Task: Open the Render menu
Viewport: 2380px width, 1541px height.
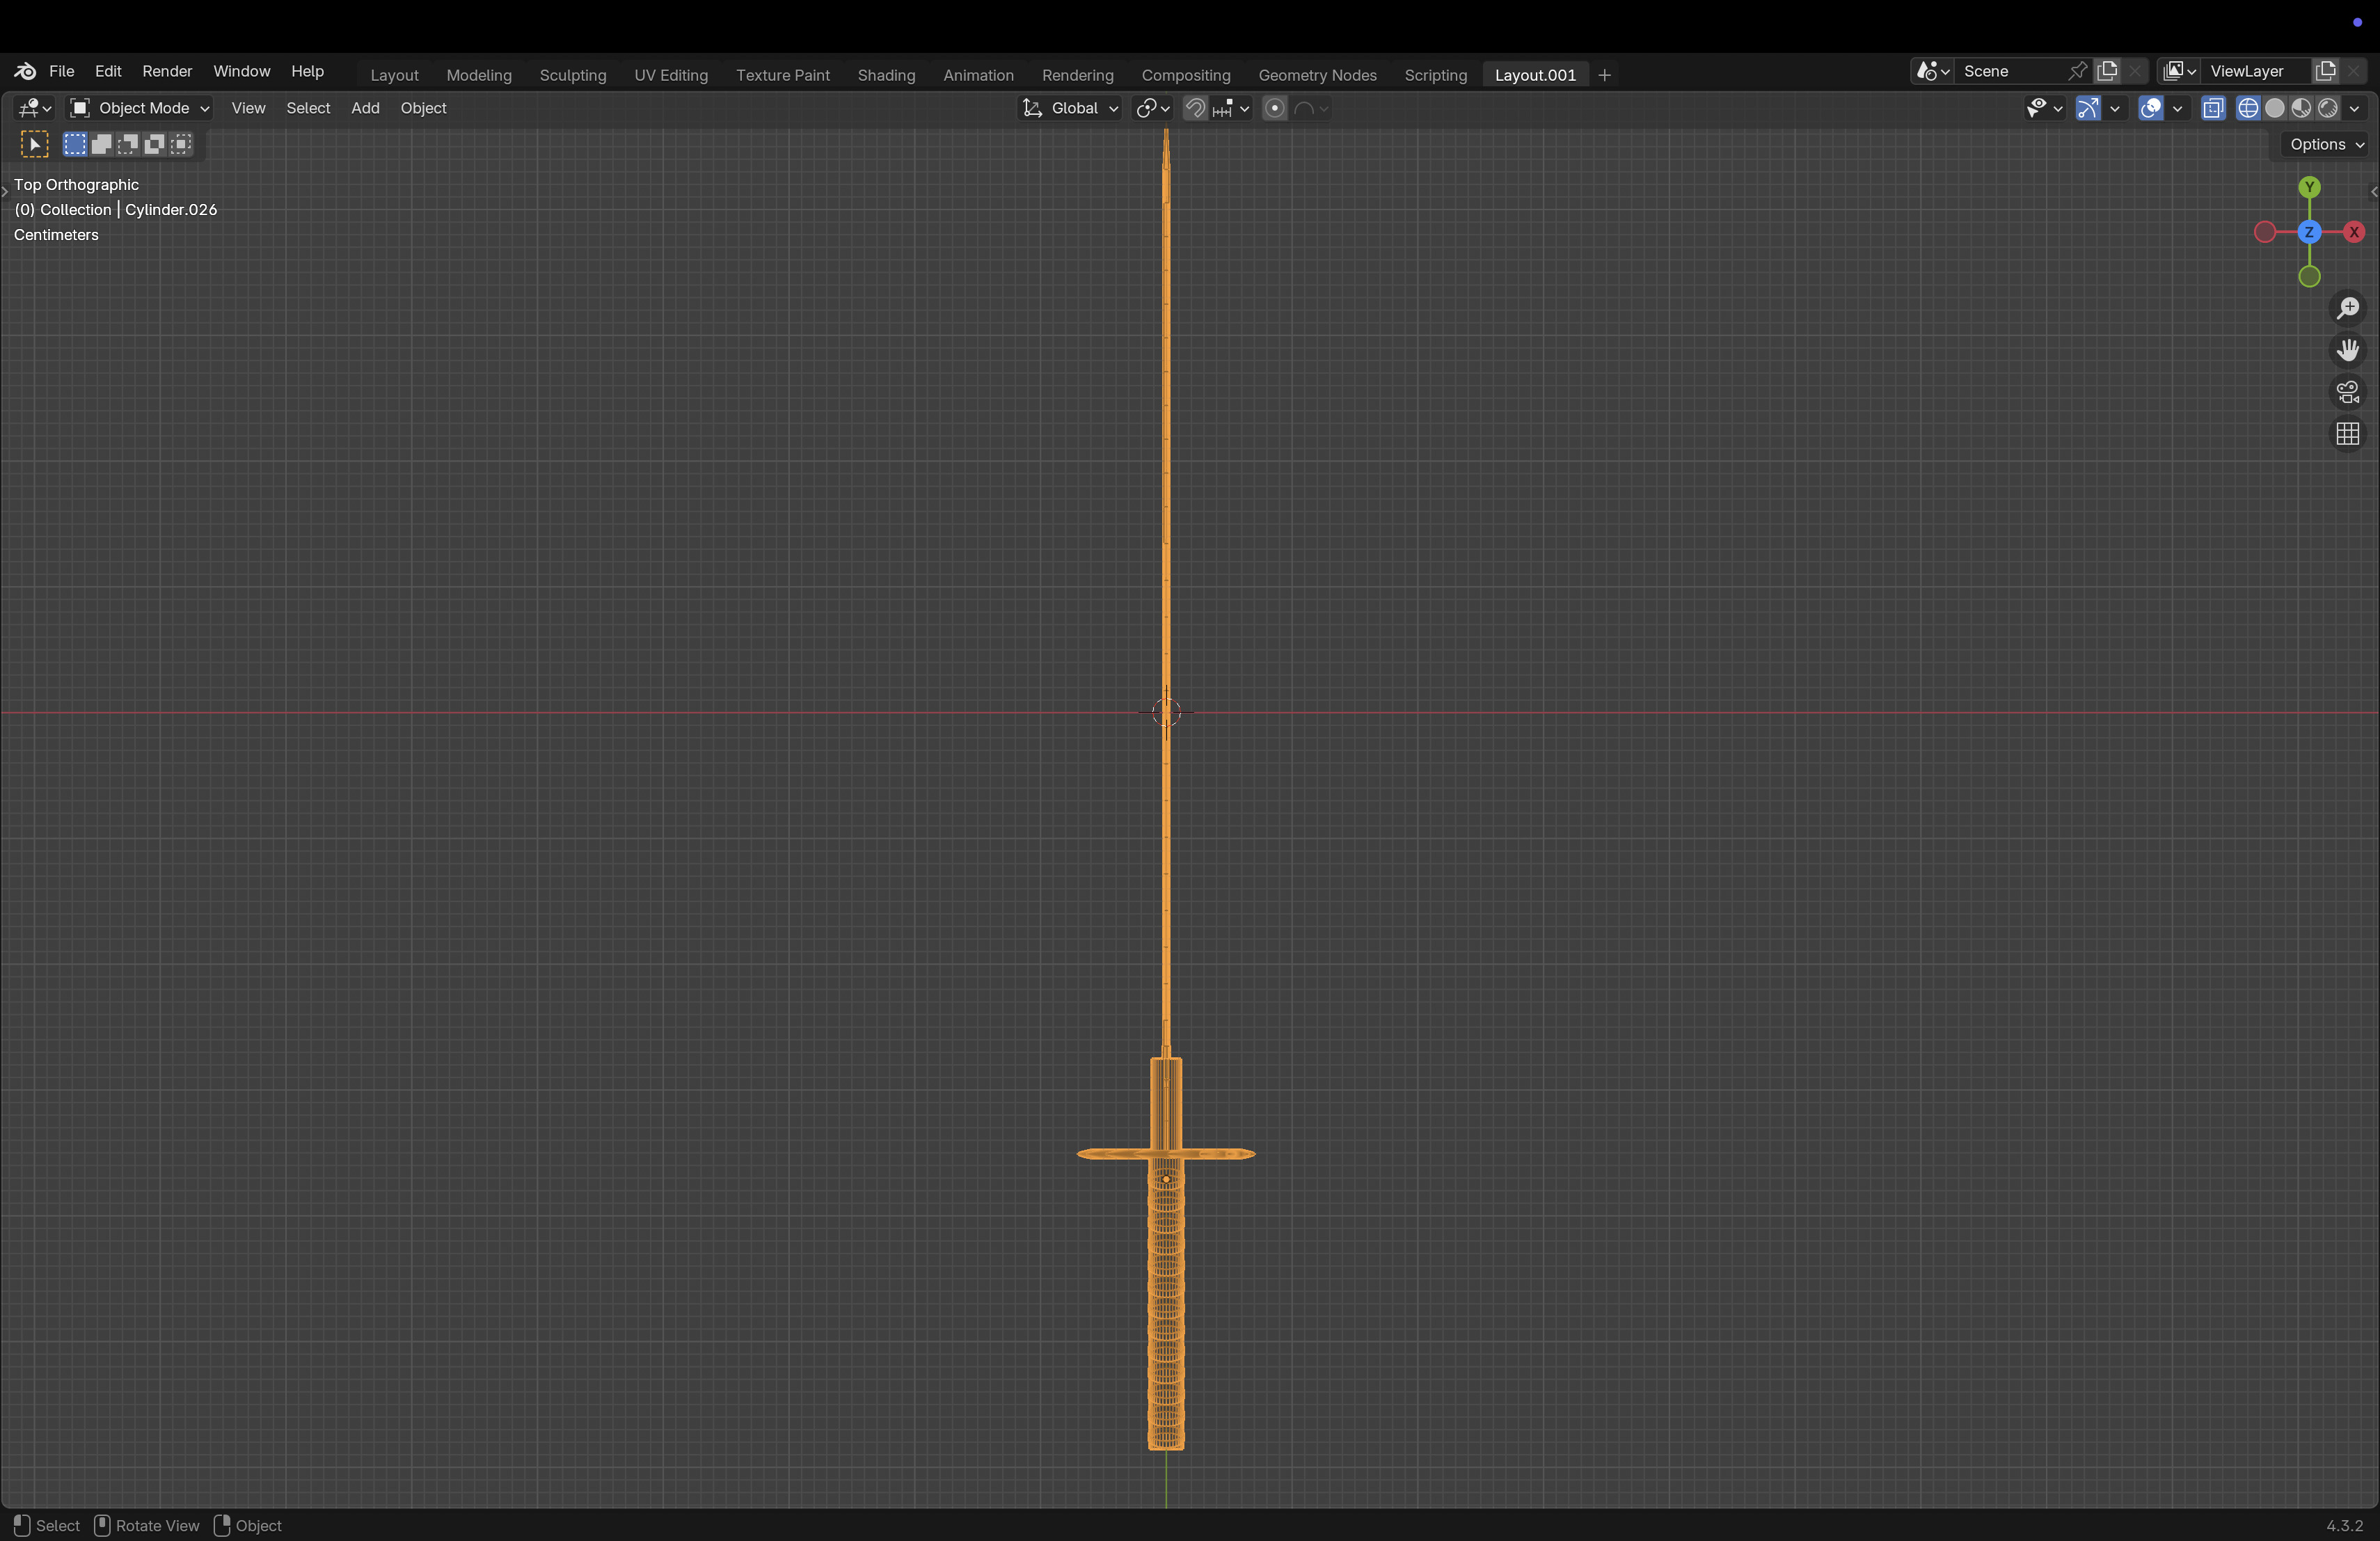Action: pyautogui.click(x=167, y=71)
